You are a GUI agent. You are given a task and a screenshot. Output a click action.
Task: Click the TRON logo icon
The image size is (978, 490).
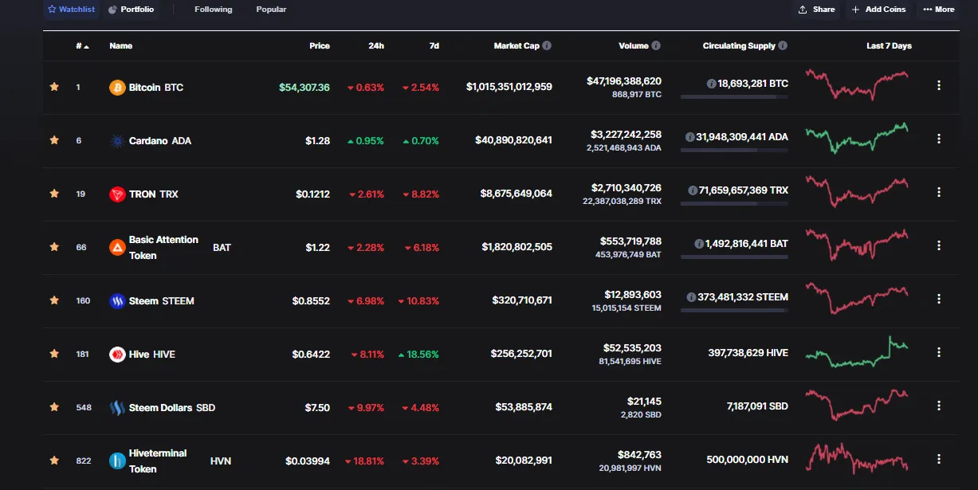pos(117,194)
